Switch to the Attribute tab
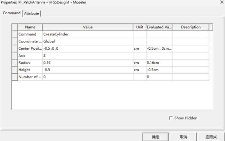Viewport: 225px width, 141px height. pyautogui.click(x=32, y=13)
